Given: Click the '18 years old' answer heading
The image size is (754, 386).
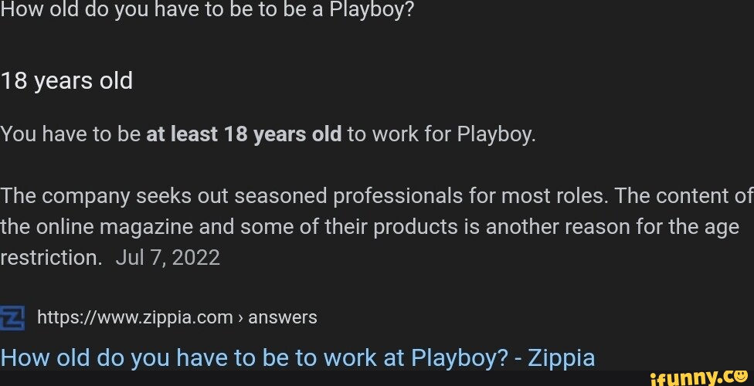Looking at the screenshot, I should pyautogui.click(x=66, y=80).
